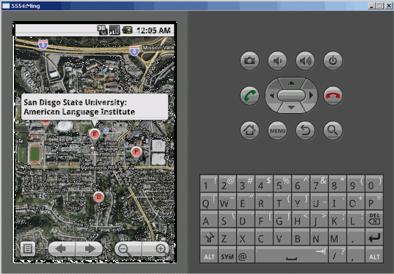Click the D-pad center select button

pyautogui.click(x=291, y=96)
